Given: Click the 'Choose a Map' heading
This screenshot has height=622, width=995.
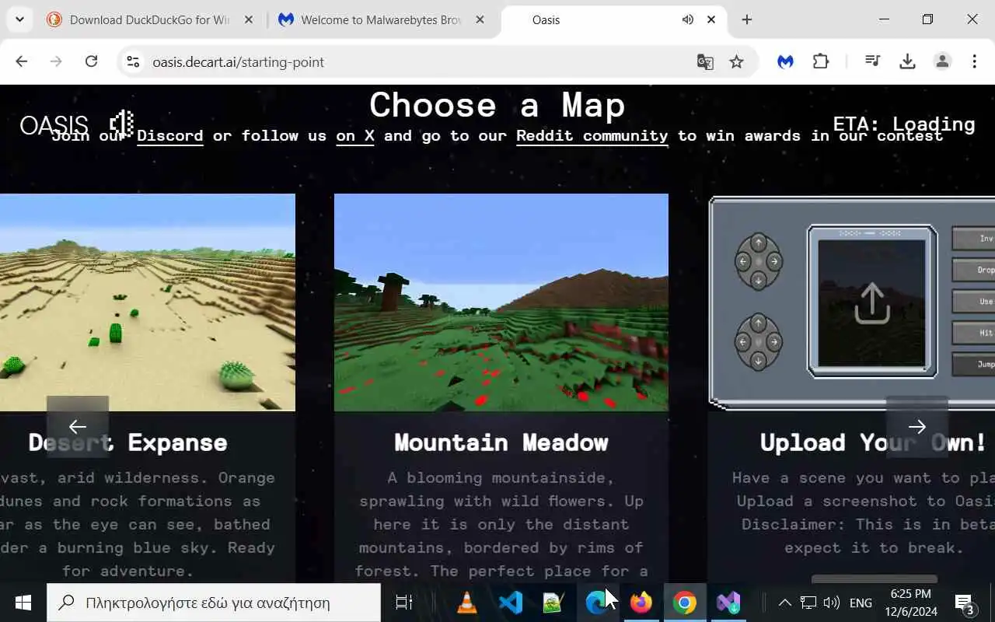Looking at the screenshot, I should tap(497, 105).
